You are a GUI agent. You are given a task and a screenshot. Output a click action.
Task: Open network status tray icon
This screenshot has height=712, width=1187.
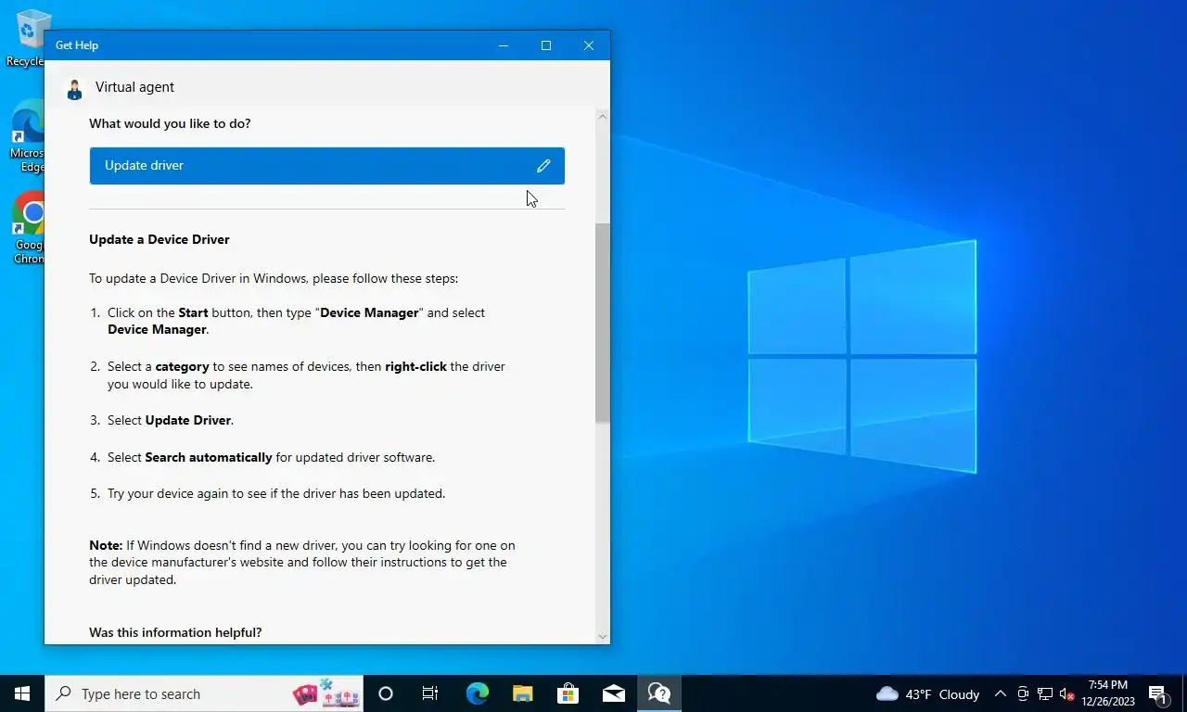pyautogui.click(x=1045, y=693)
